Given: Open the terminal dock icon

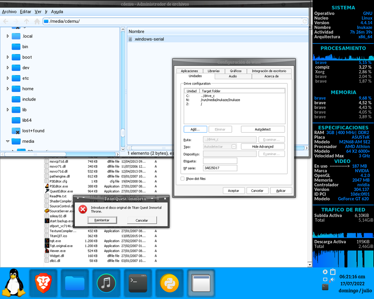Looking at the screenshot, I should tap(138, 283).
